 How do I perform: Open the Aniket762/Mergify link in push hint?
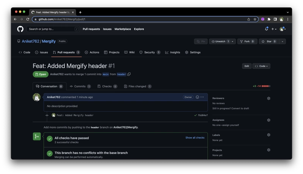click(x=125, y=127)
